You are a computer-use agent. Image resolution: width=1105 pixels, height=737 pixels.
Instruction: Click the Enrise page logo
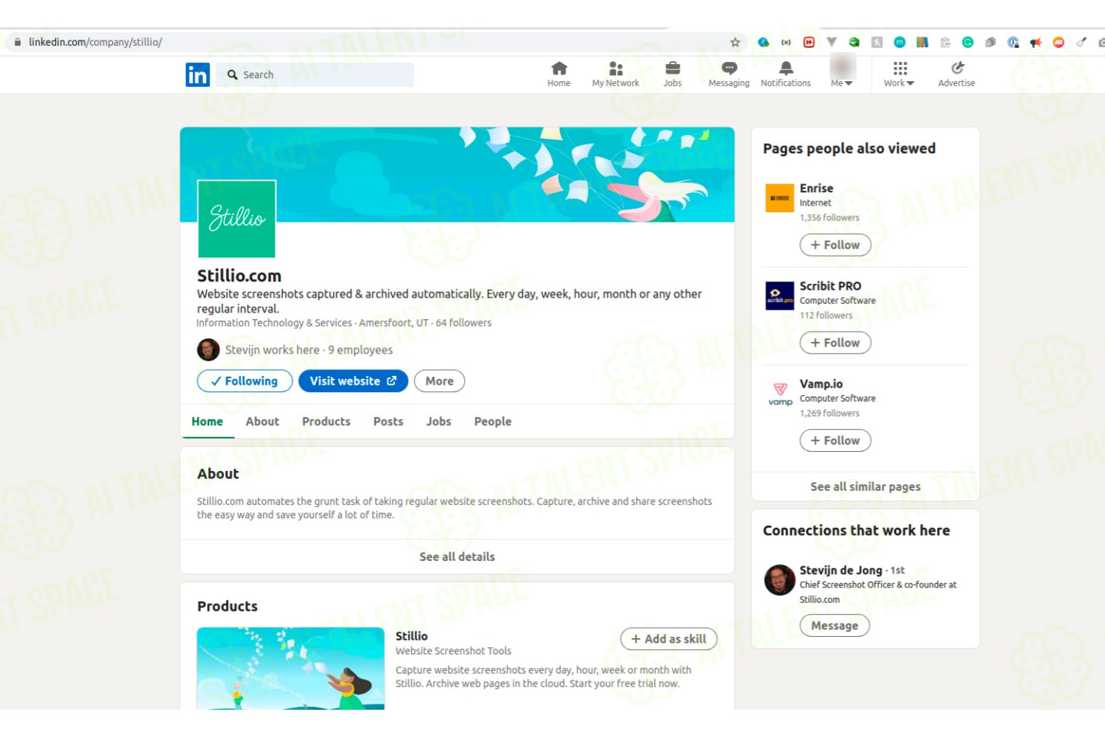(779, 198)
